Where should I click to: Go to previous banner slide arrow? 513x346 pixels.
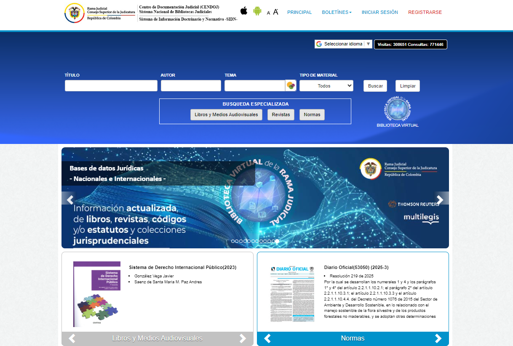(70, 200)
